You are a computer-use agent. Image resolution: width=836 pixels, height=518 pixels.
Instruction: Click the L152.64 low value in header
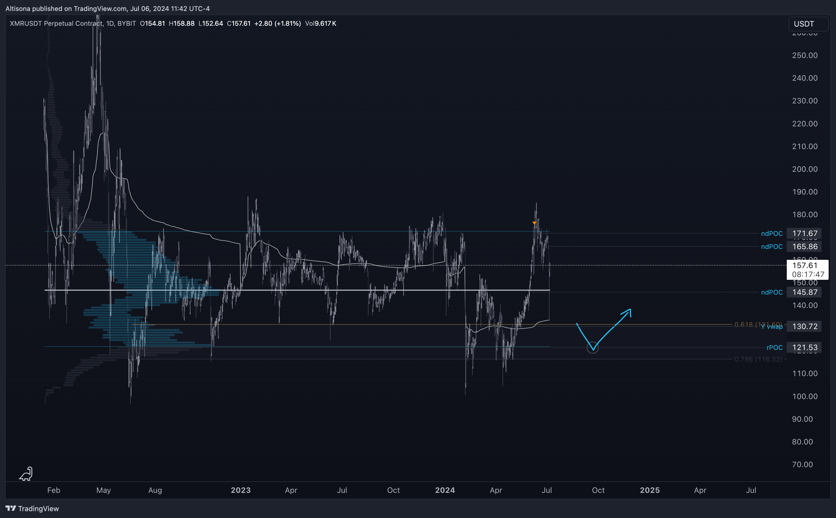point(211,23)
